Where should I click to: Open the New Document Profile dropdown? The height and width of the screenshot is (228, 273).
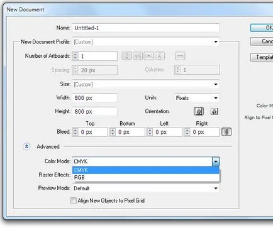pyautogui.click(x=216, y=42)
